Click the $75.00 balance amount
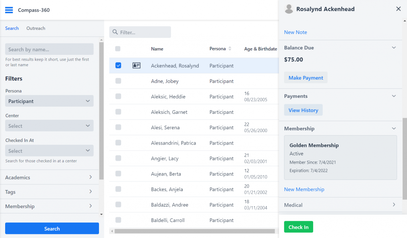407x238 pixels. coord(294,60)
